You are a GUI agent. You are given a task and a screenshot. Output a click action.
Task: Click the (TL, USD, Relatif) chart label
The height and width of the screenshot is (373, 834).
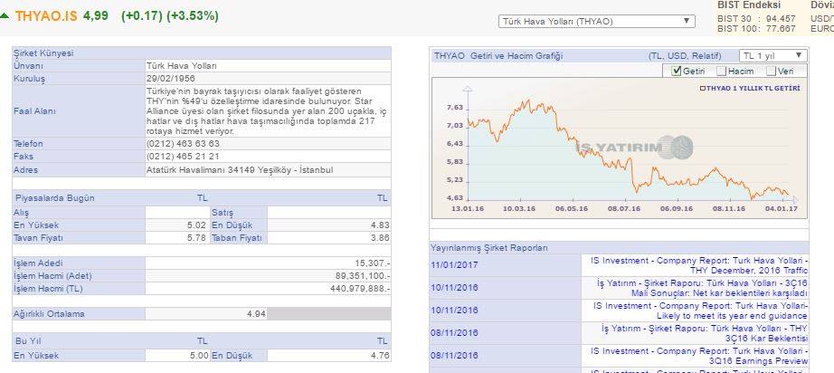click(x=685, y=56)
